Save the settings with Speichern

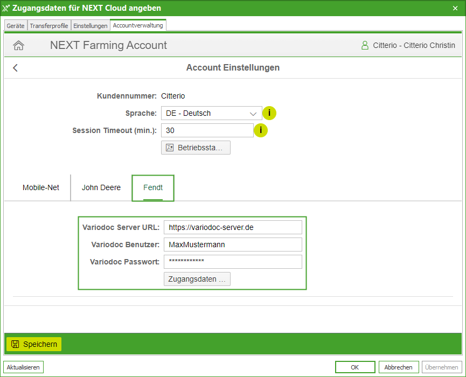[34, 344]
